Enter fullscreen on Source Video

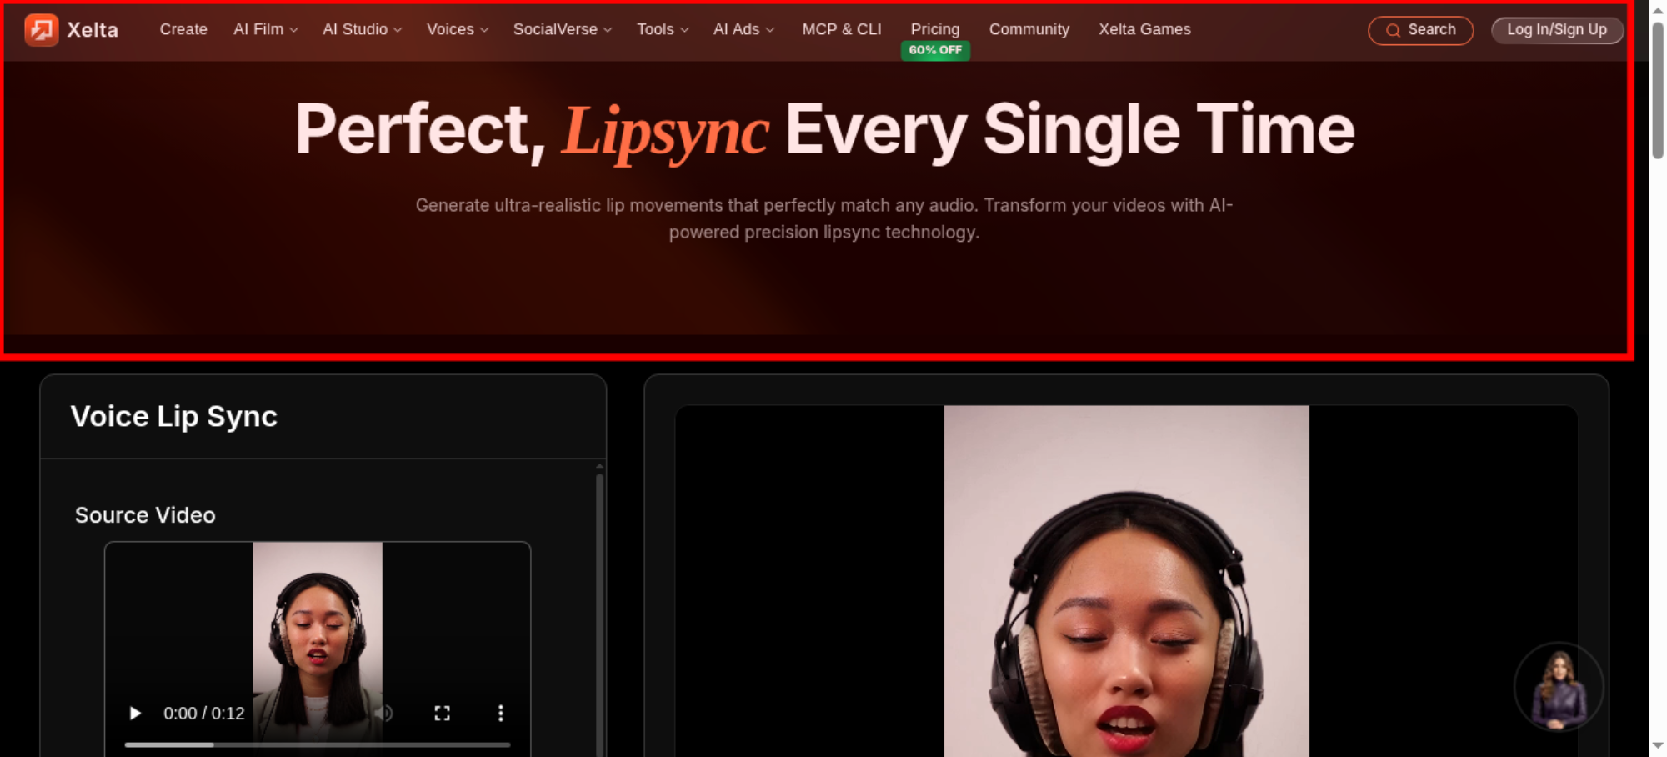[442, 714]
